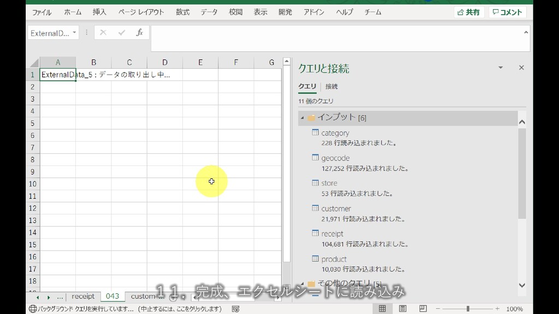Click the zoom slider handle in status bar
Image resolution: width=559 pixels, height=314 pixels.
point(468,309)
